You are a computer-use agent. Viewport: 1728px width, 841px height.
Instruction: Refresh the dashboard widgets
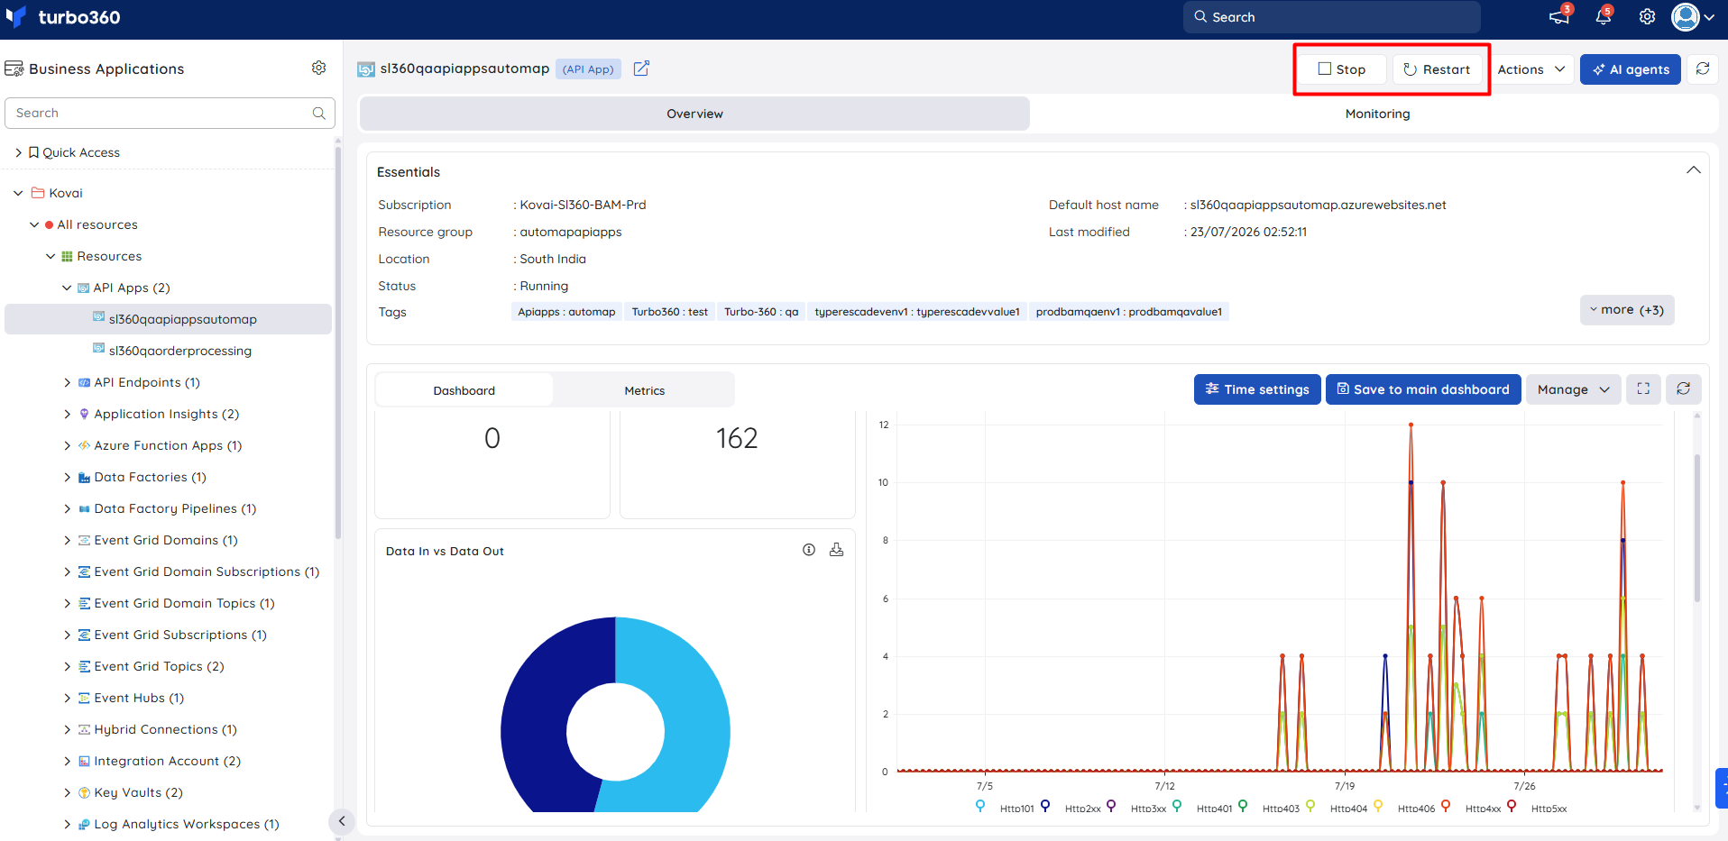(1683, 389)
